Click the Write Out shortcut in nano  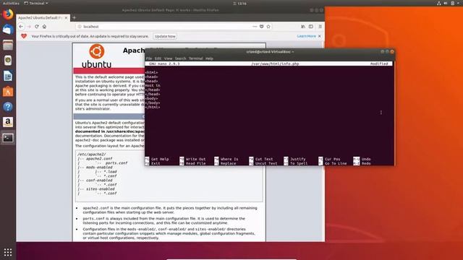[x=192, y=159]
